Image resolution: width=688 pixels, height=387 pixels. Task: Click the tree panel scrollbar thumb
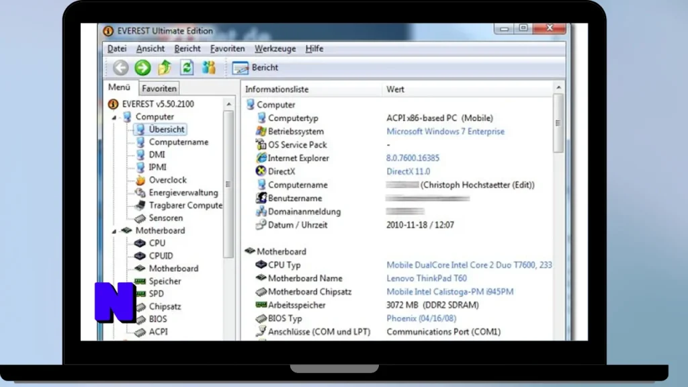tap(228, 184)
